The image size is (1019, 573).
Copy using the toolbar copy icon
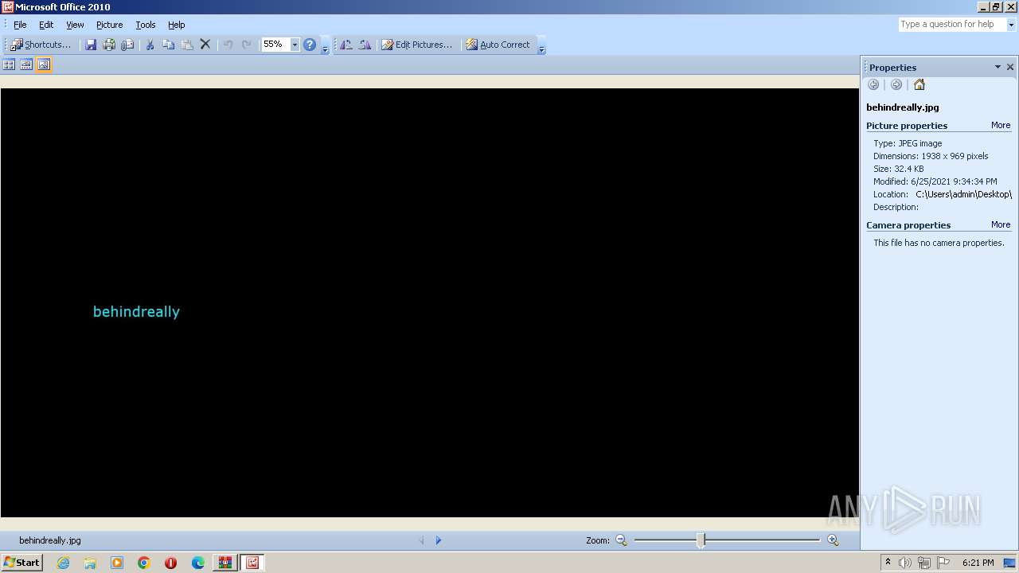(168, 45)
